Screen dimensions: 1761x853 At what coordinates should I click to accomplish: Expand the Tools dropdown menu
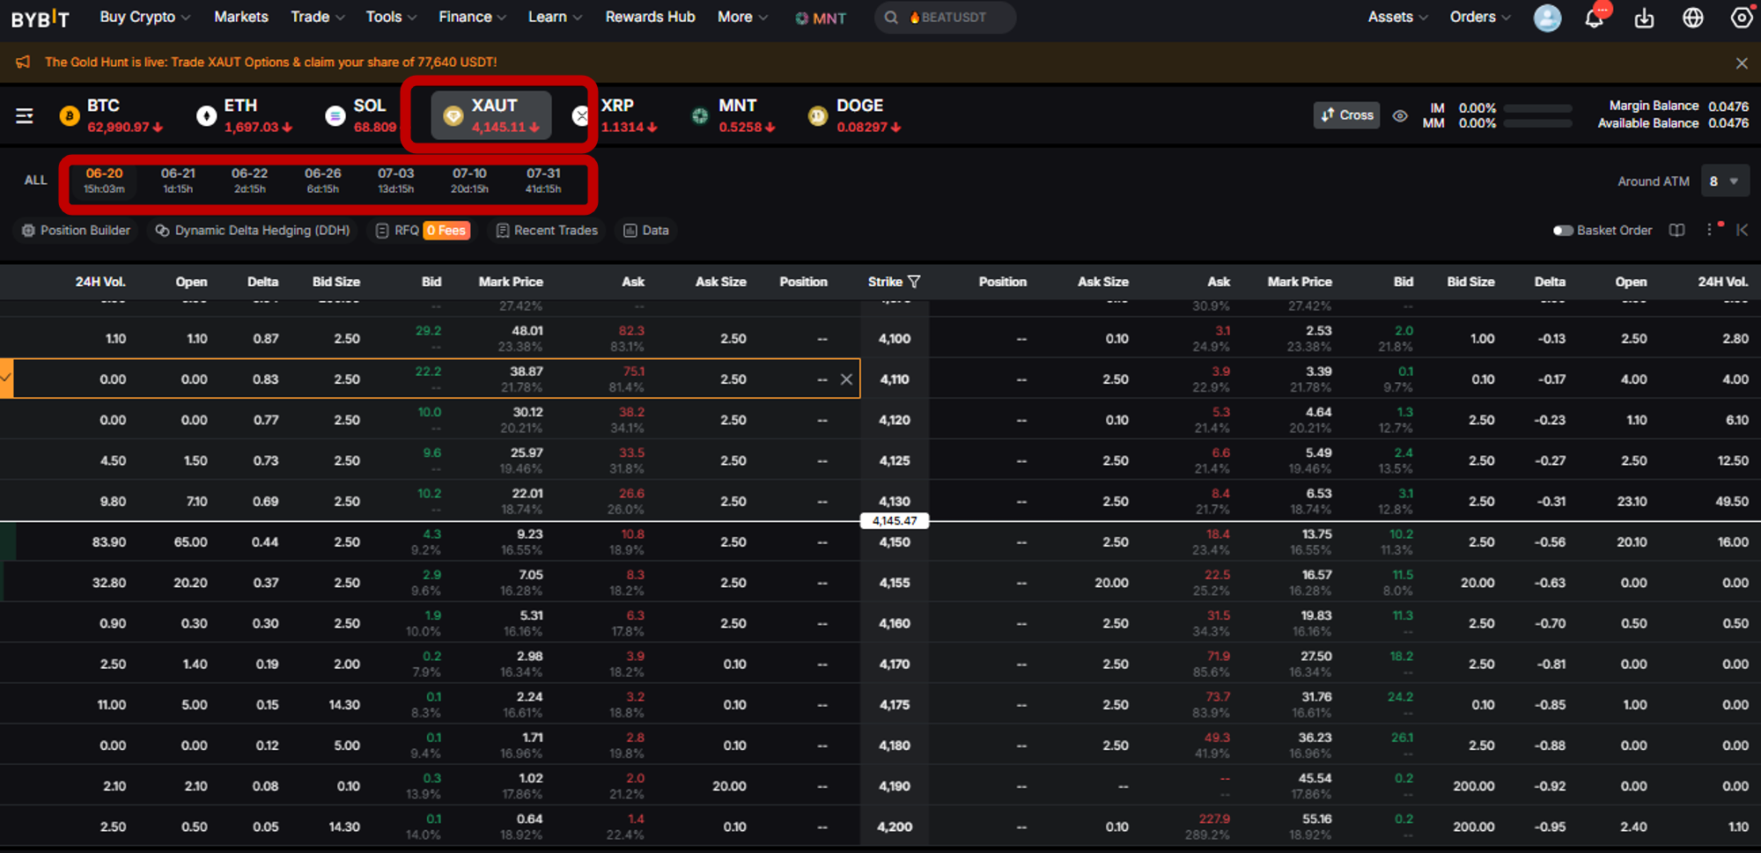[392, 17]
